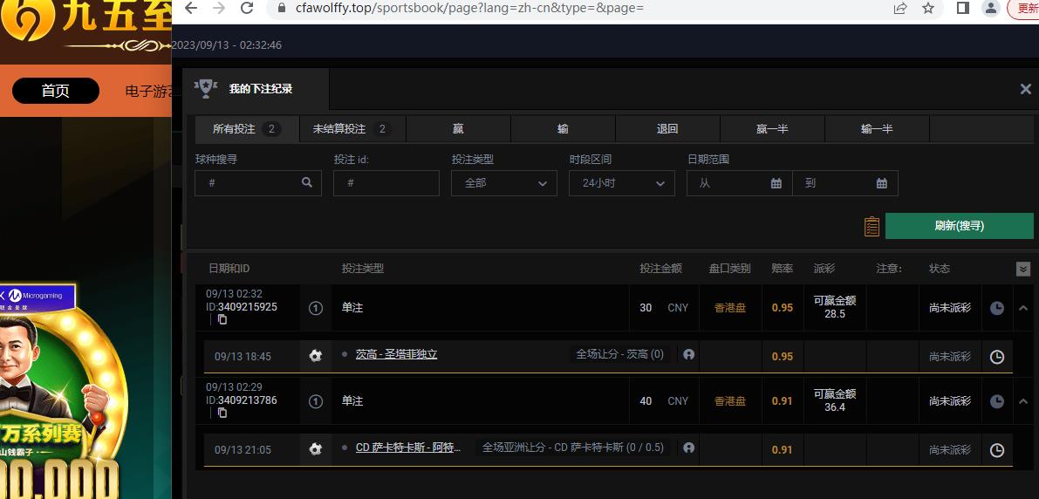Bookmark this page with the star icon
The height and width of the screenshot is (499, 1039).
pos(928,8)
